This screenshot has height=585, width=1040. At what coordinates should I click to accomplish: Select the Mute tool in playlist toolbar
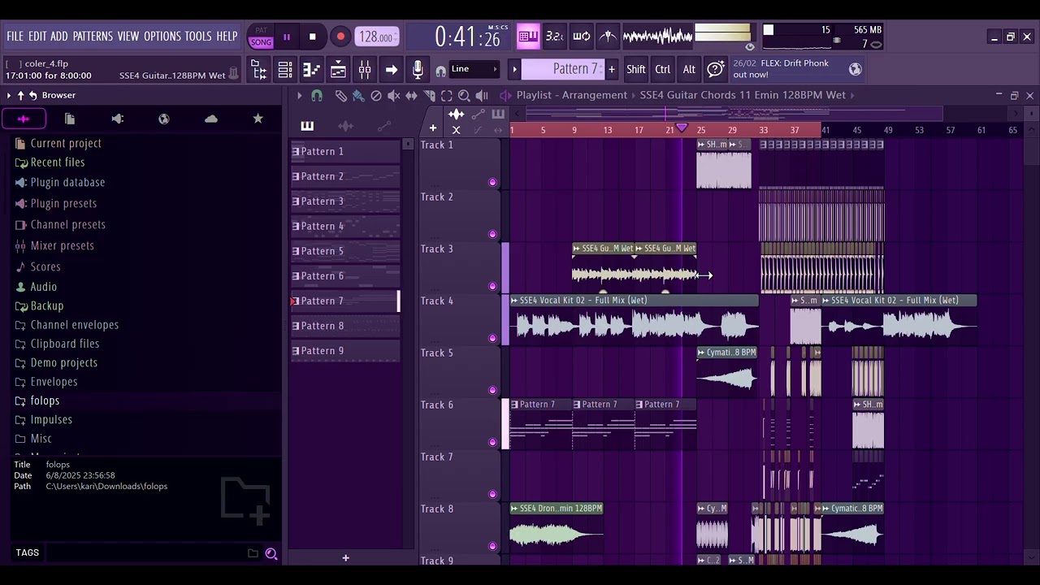click(393, 96)
